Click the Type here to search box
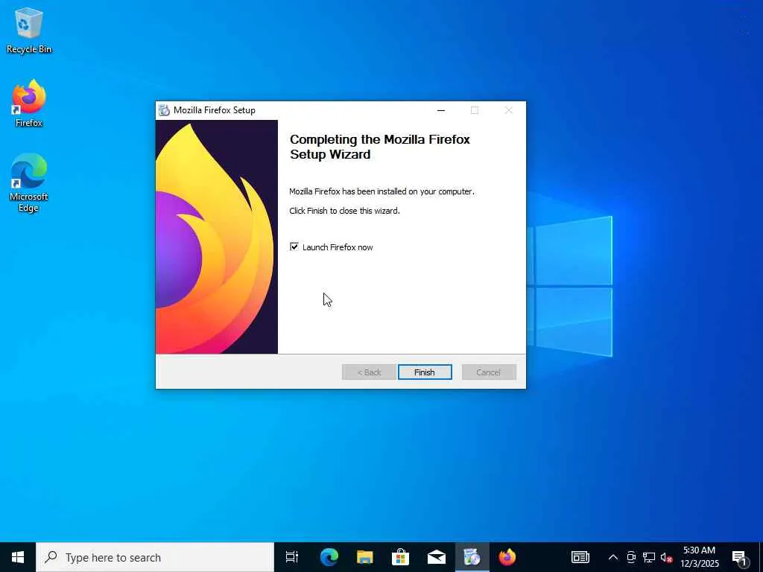The image size is (763, 572). 155,557
